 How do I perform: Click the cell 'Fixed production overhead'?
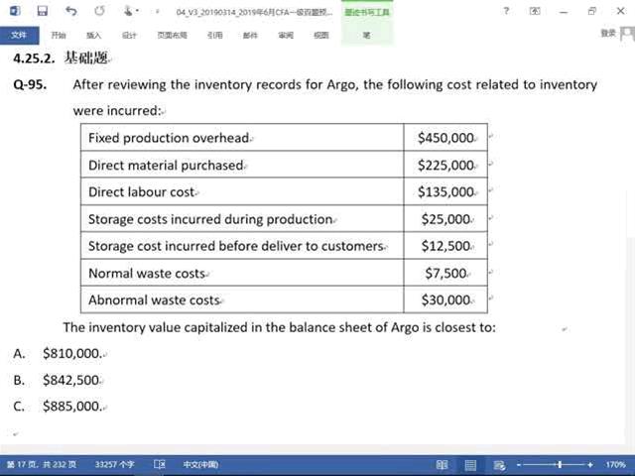click(x=242, y=138)
